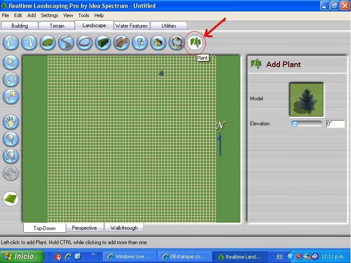Select the Edging ring tool
This screenshot has height=263, width=351.
[x=85, y=42]
